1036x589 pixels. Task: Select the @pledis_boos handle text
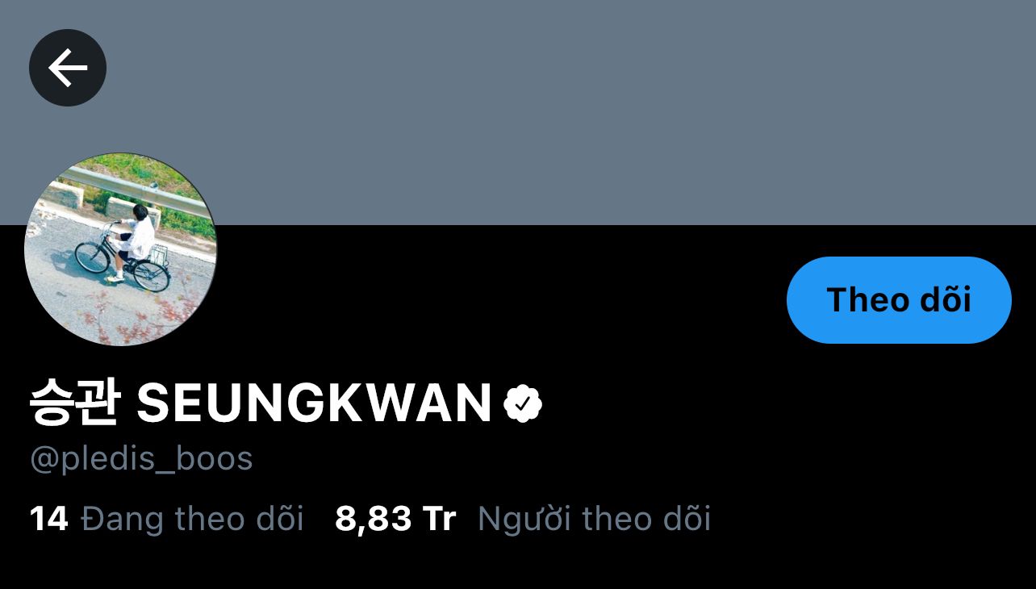click(x=141, y=459)
